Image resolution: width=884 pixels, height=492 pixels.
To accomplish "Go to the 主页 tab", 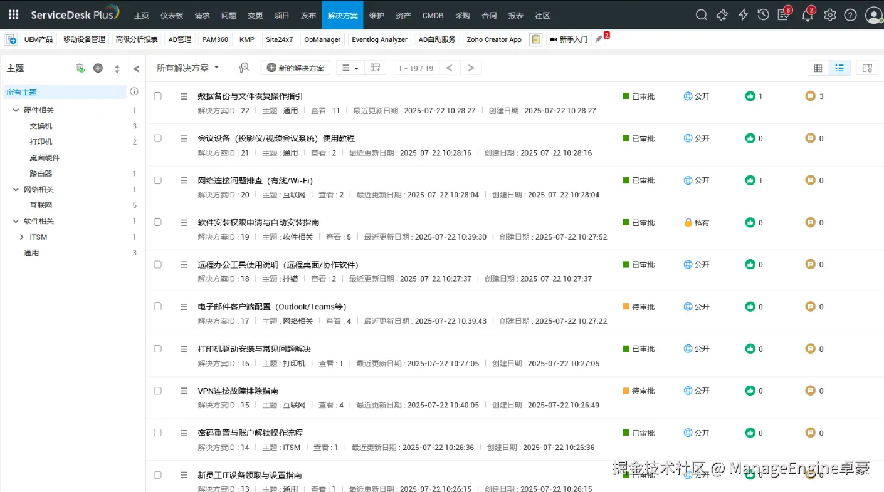I will point(142,15).
